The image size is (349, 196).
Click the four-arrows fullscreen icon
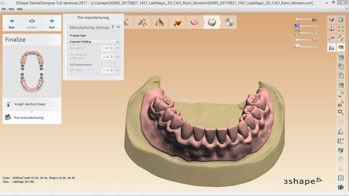click(341, 29)
